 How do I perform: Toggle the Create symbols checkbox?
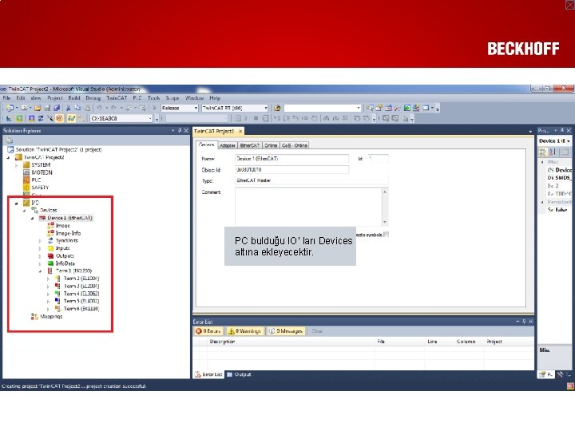point(387,235)
